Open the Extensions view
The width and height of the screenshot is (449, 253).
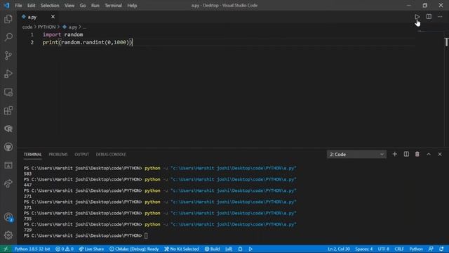[8, 110]
